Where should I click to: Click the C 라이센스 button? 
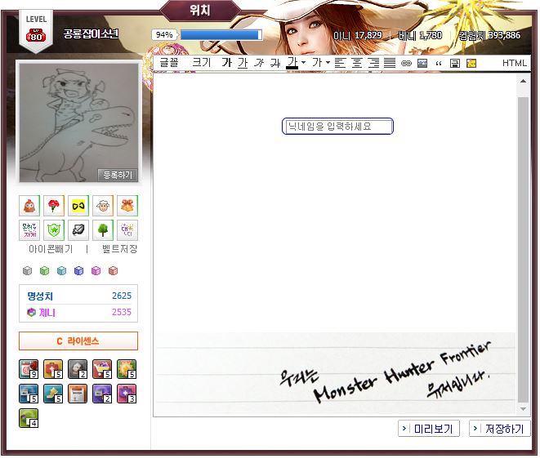[78, 341]
